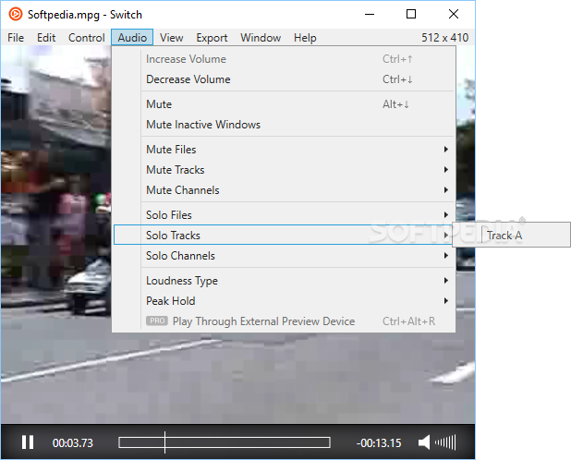
Task: Select Track A in Solo Tracks submenu
Action: (x=511, y=236)
